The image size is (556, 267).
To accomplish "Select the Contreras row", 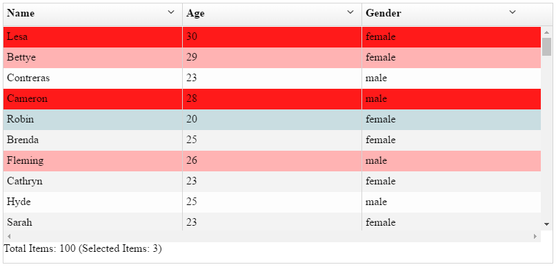I will tap(272, 78).
